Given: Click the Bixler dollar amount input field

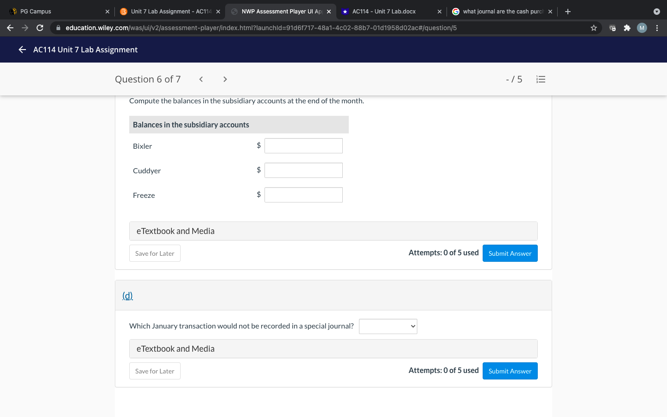Looking at the screenshot, I should point(303,145).
